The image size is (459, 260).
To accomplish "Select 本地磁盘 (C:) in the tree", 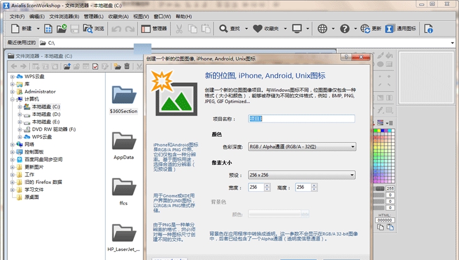I will pyautogui.click(x=46, y=107).
